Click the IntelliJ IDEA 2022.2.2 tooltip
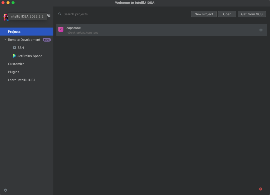Image resolution: width=270 pixels, height=195 pixels. click(27, 16)
